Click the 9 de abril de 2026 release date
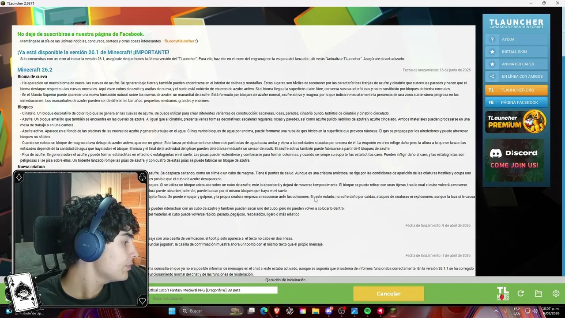This screenshot has height=318, width=565. [x=438, y=226]
